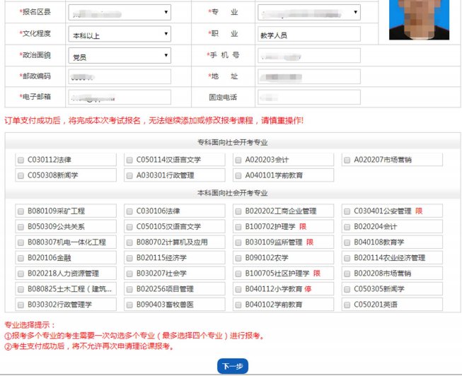
Task: Select the A040101学前教育 checkbox
Action: [238, 175]
